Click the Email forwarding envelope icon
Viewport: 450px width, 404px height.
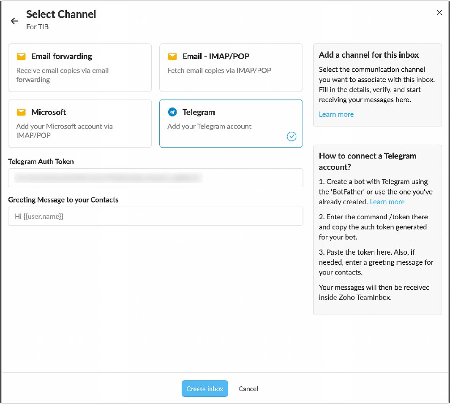21,57
